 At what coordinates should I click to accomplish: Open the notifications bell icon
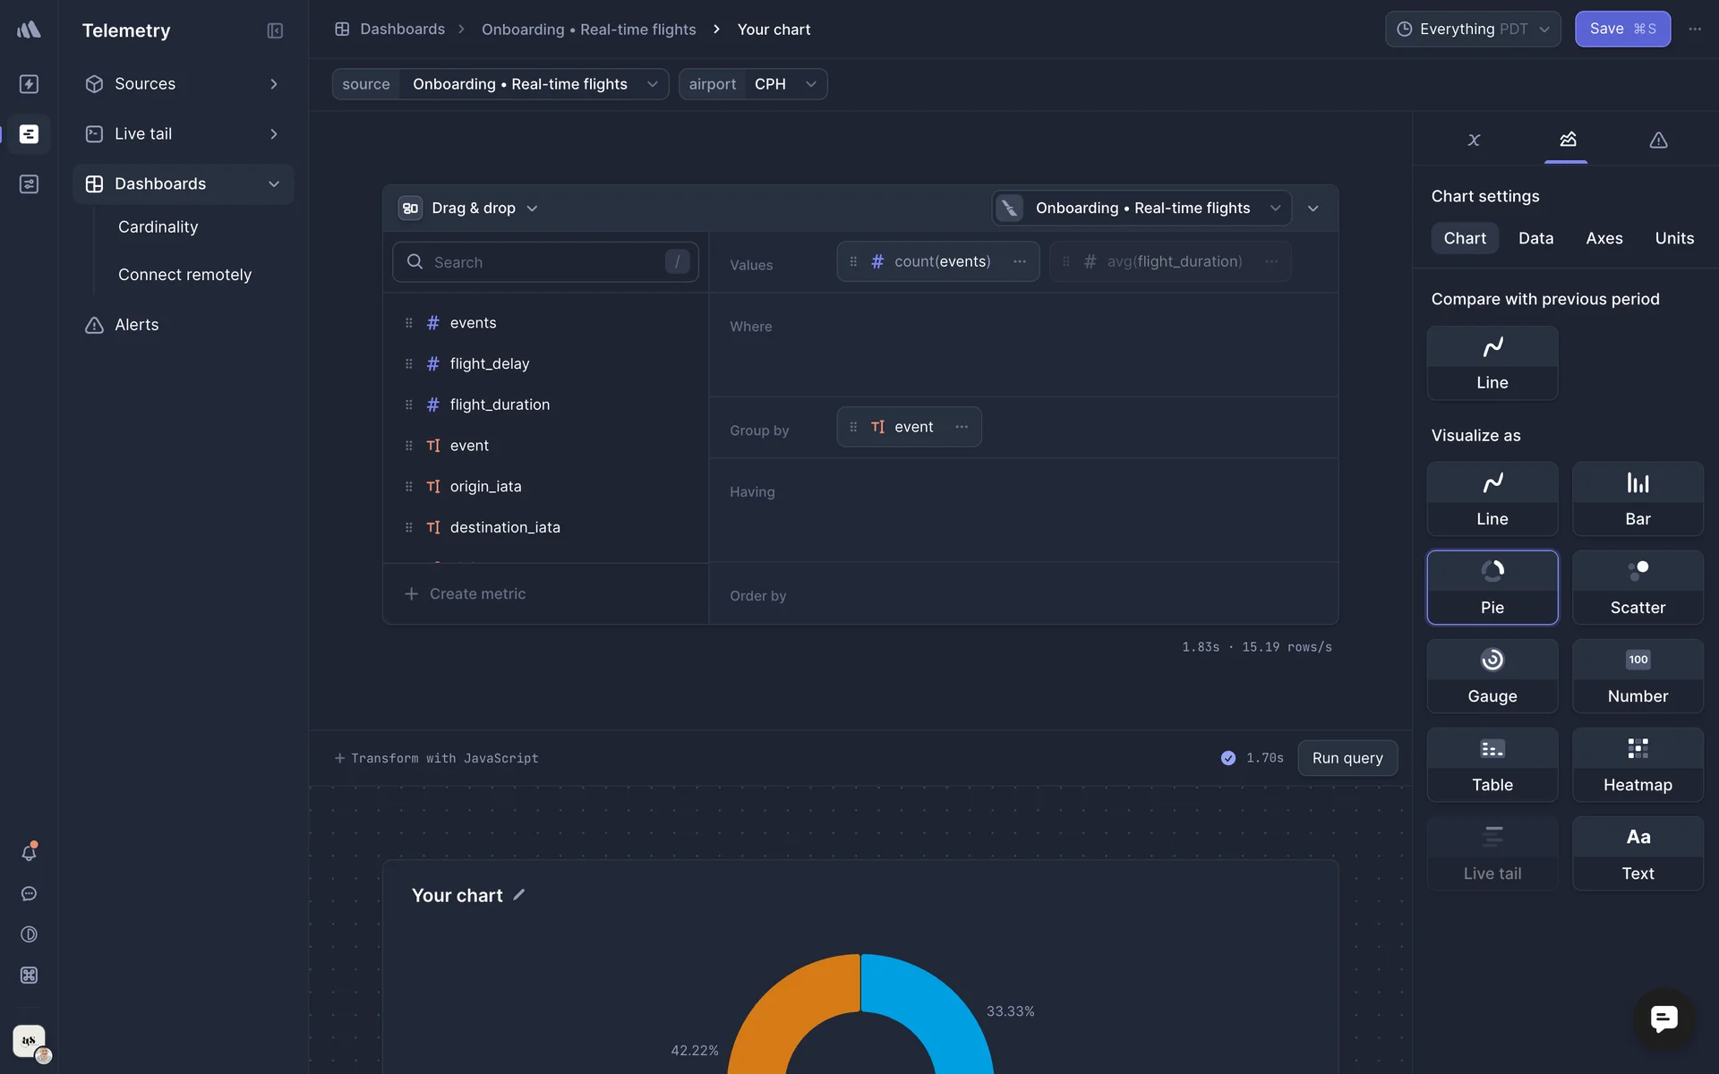[29, 853]
